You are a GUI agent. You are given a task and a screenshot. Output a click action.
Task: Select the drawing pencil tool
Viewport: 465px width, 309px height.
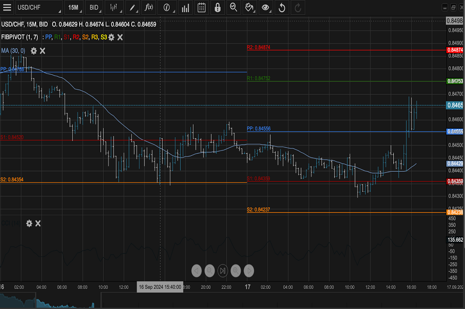tap(132, 7)
